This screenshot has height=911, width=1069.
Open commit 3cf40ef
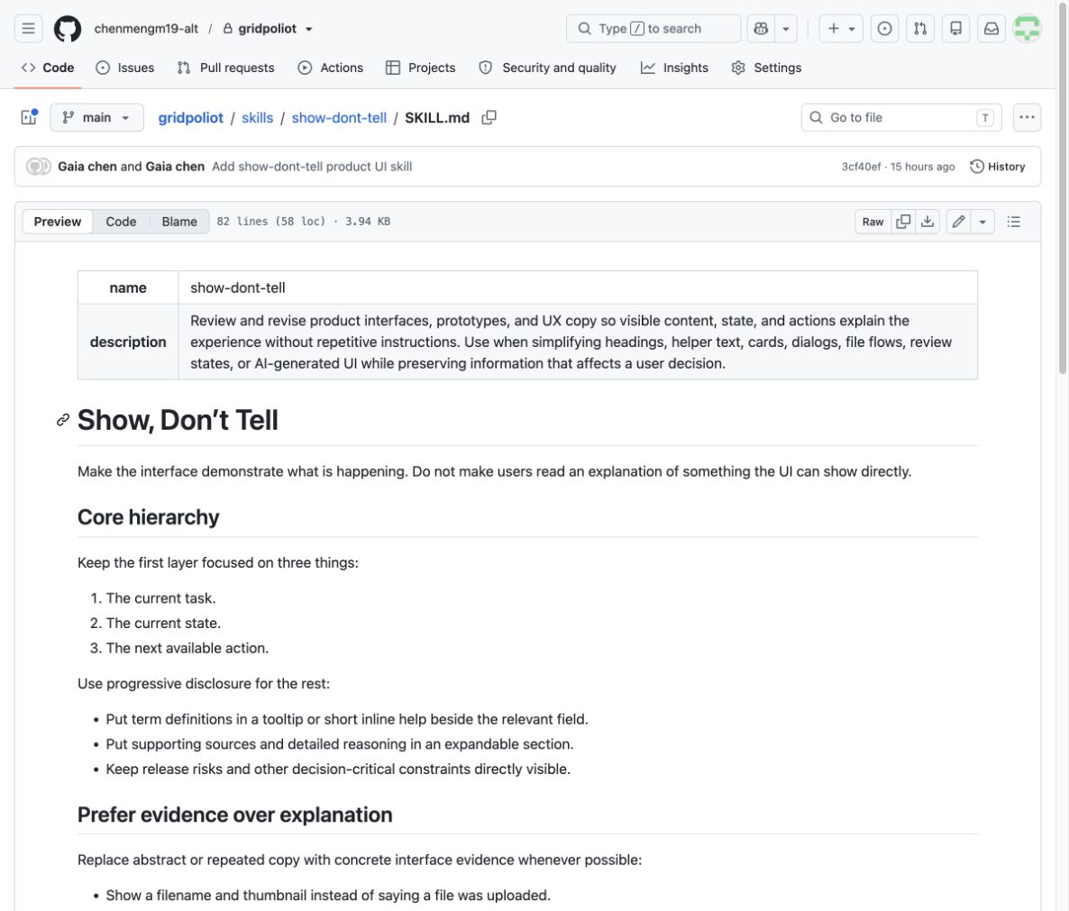coord(861,167)
